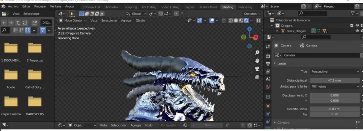
Task: Open the 1 DOCUMEN... folder
Action: point(11,48)
